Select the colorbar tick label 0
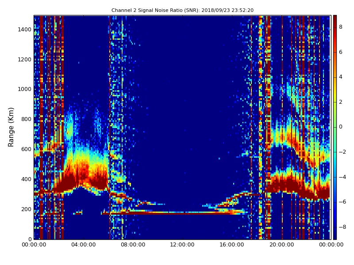This screenshot has width=354, height=265. (340, 127)
